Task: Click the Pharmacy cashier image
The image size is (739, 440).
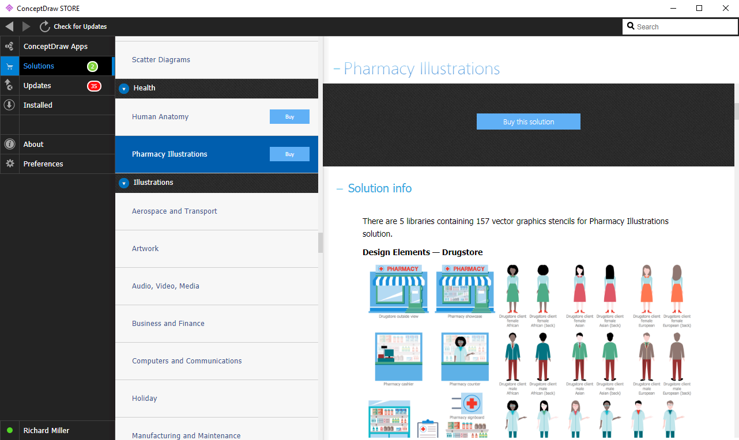Action: point(399,356)
